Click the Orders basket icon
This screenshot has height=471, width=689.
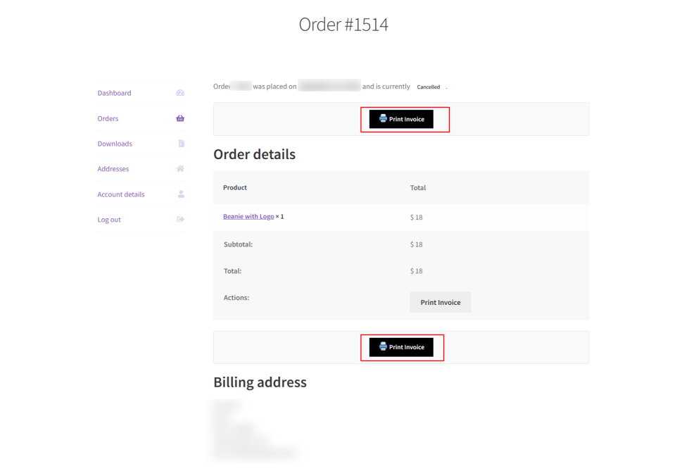tap(180, 118)
